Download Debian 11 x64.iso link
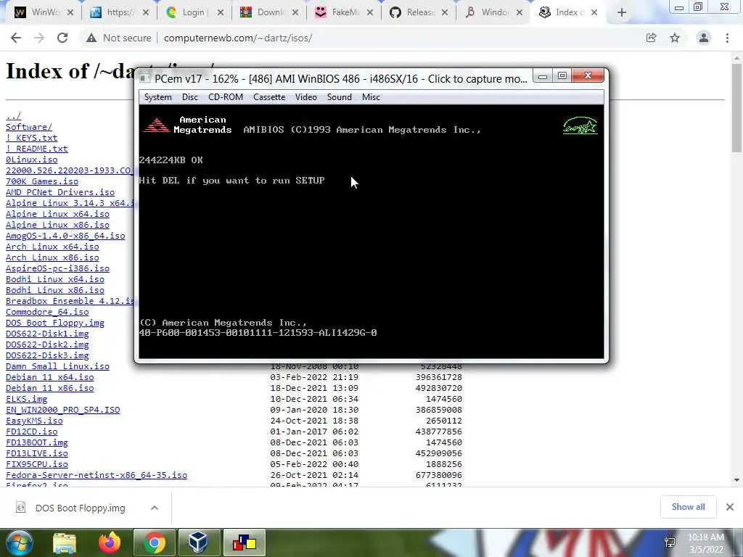This screenshot has height=557, width=743. coord(50,377)
